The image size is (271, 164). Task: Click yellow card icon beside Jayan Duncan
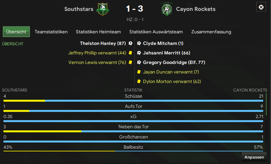coord(139,72)
